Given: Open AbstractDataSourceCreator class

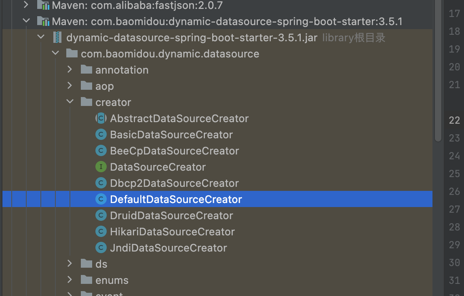Looking at the screenshot, I should click(x=179, y=118).
